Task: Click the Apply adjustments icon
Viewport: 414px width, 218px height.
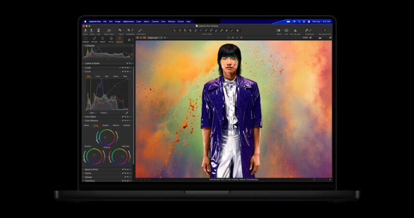Action: 310,31
